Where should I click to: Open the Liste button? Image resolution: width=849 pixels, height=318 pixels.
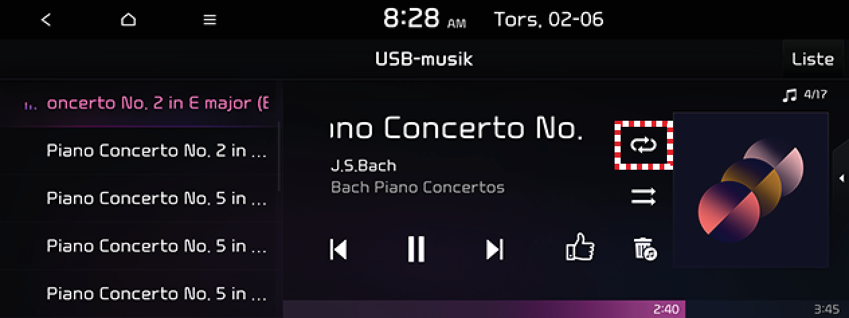pos(813,59)
